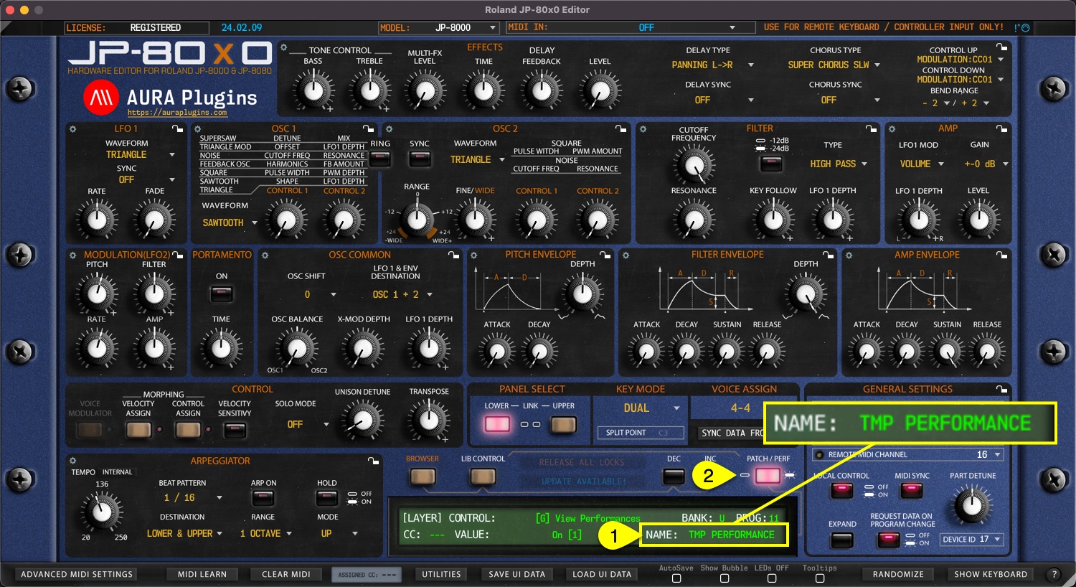Enable the AutoSave checkbox

[676, 578]
